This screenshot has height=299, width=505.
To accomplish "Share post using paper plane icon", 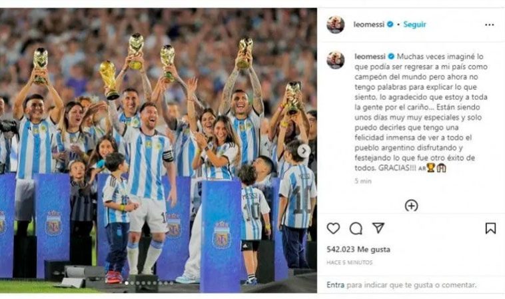I will 378,228.
